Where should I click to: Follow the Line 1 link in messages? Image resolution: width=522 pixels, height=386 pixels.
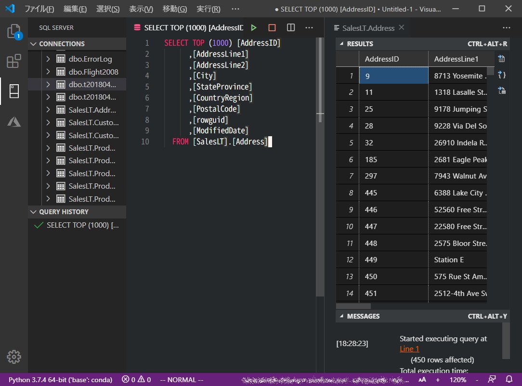pyautogui.click(x=409, y=349)
